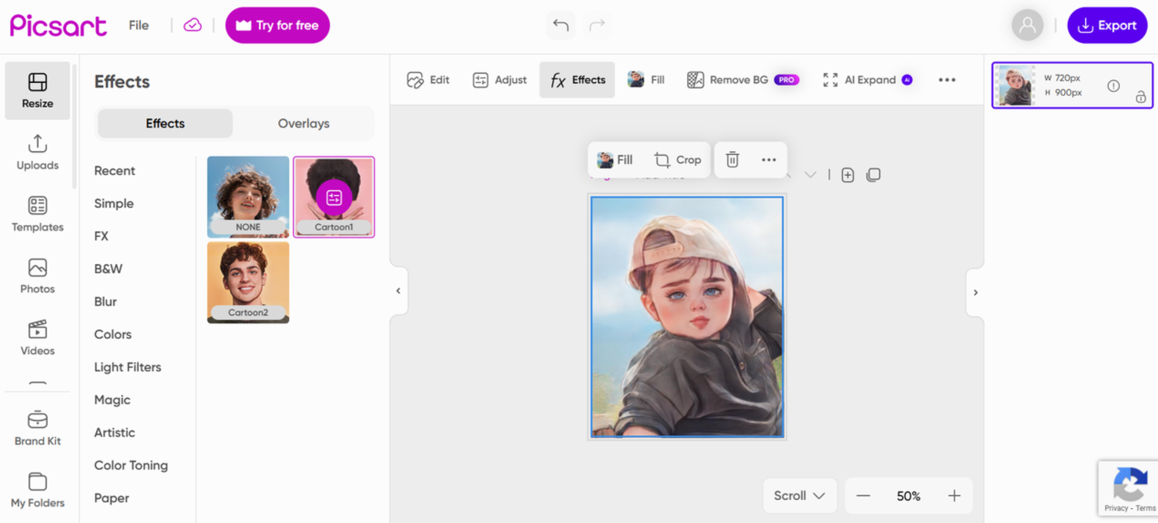Click the 50% zoom level value
Viewport: 1158px width, 523px height.
coord(908,496)
